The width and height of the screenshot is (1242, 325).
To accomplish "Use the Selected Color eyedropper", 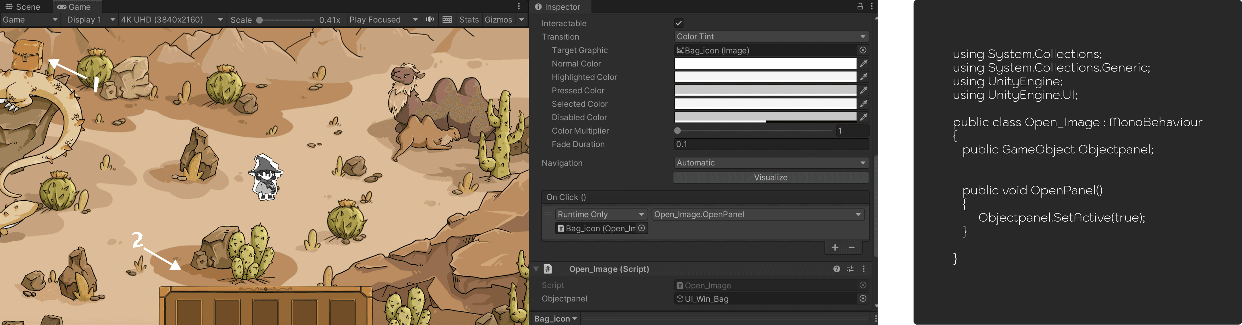I will 864,104.
